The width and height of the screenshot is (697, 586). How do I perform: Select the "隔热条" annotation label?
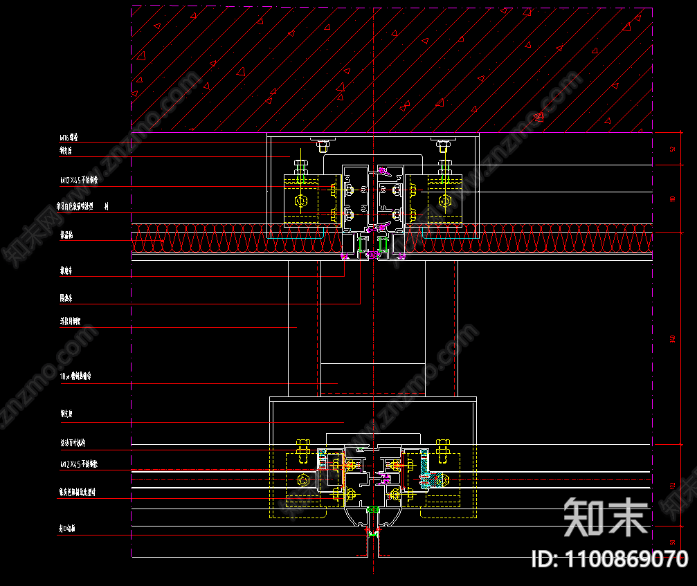(66, 298)
